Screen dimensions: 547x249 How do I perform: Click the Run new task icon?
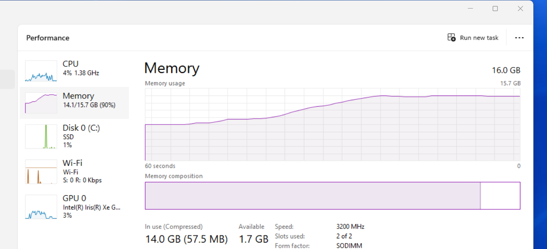coord(452,38)
